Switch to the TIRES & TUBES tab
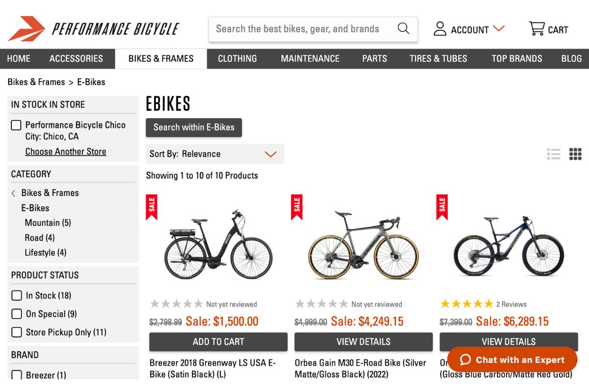The height and width of the screenshot is (392, 589). tap(438, 58)
